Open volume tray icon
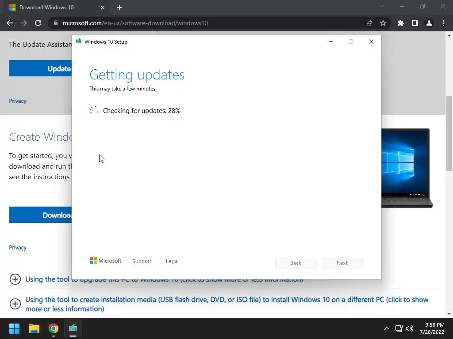 click(x=410, y=328)
